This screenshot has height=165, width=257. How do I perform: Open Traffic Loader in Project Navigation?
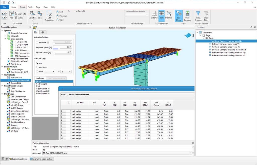[16, 77]
